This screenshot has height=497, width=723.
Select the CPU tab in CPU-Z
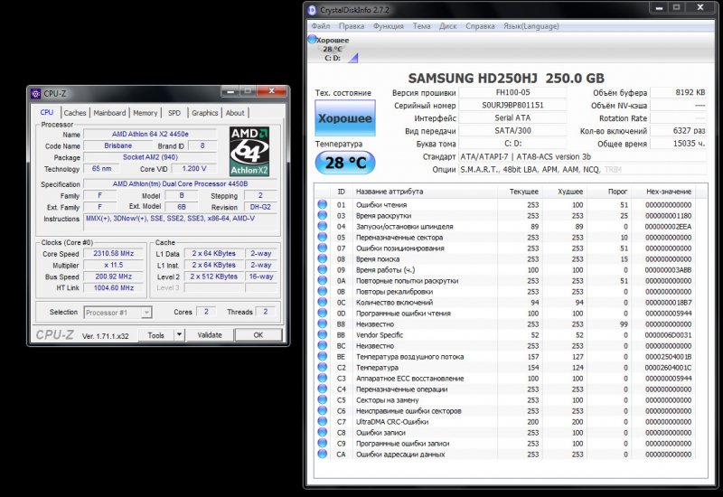click(x=47, y=112)
